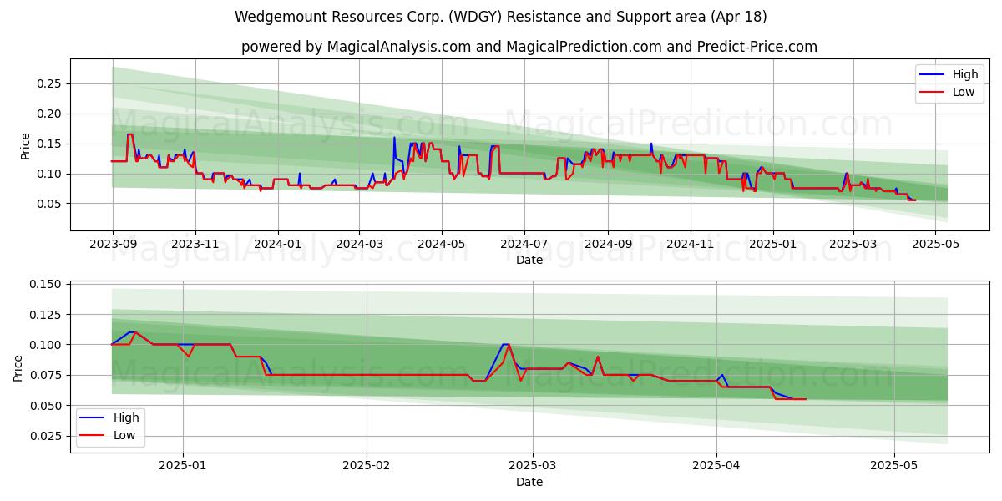The width and height of the screenshot is (1002, 501).
Task: Click the 0.25 price tick on top chart
Action: [x=49, y=83]
